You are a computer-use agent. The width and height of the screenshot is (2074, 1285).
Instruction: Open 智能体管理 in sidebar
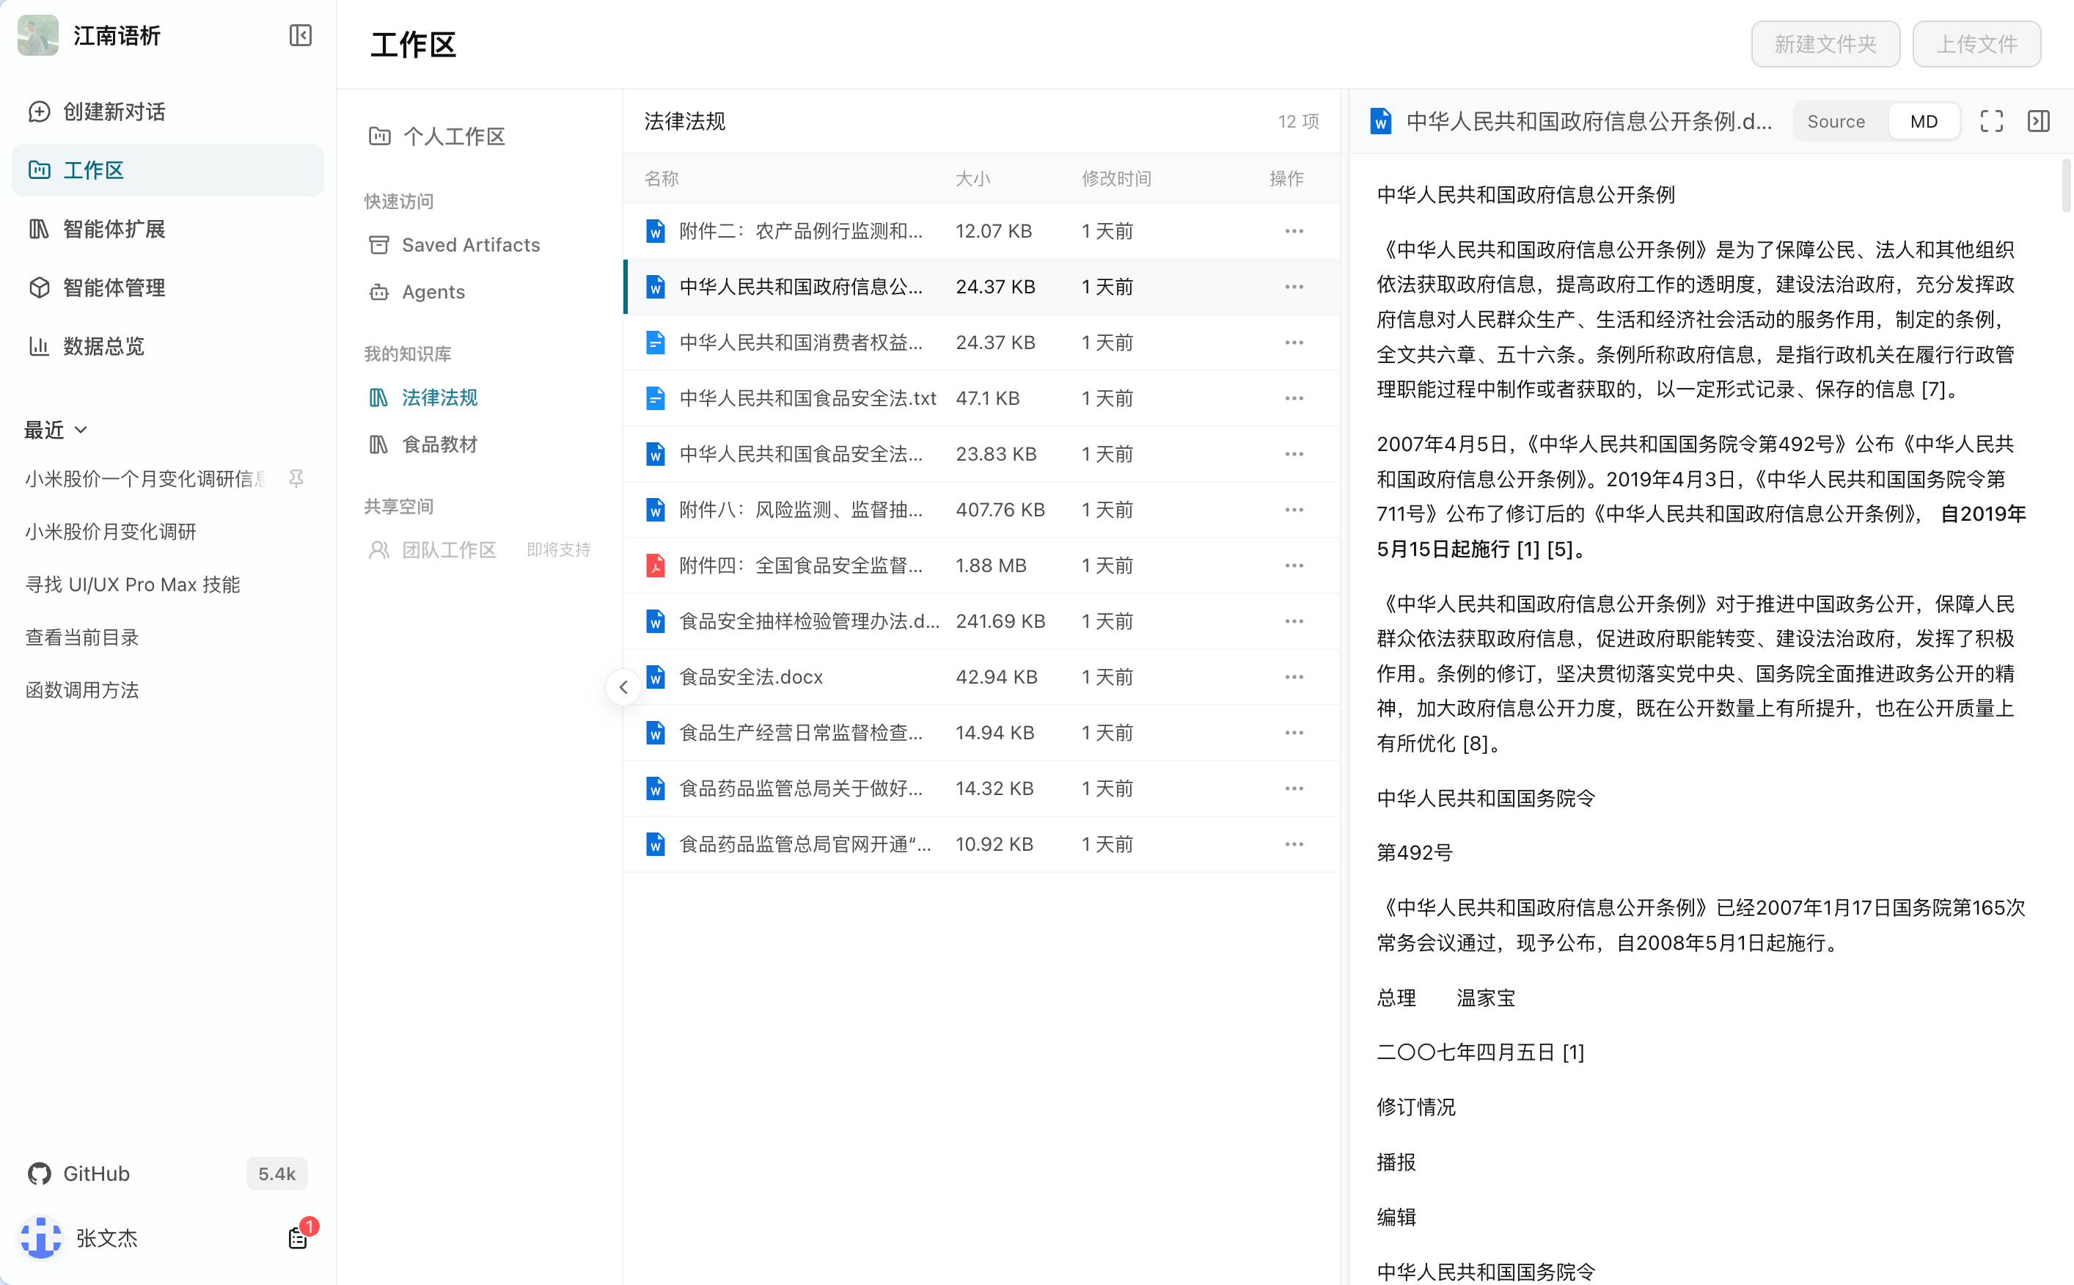click(x=168, y=288)
